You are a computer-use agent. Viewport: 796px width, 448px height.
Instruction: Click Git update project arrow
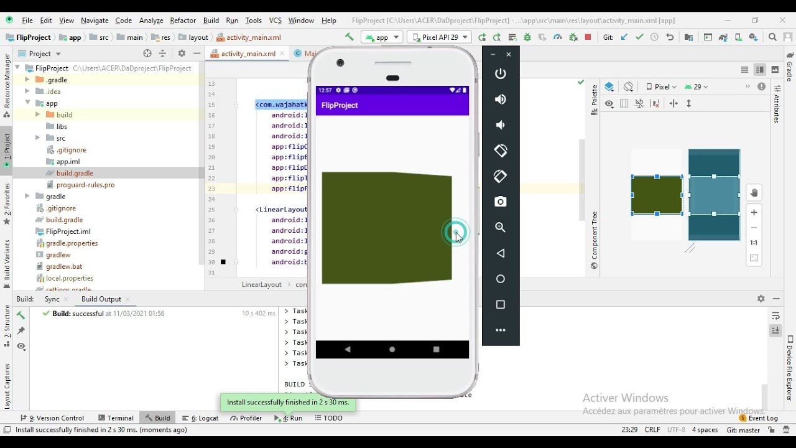click(624, 37)
